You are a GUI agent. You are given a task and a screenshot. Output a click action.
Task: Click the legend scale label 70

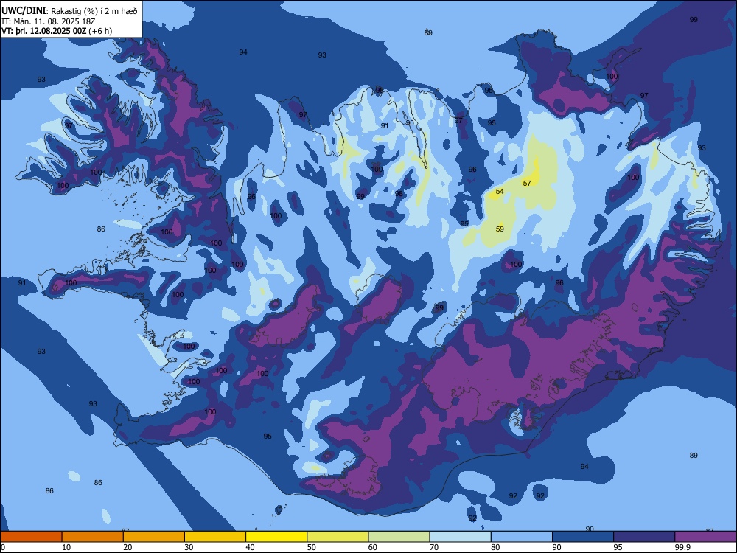point(434,547)
